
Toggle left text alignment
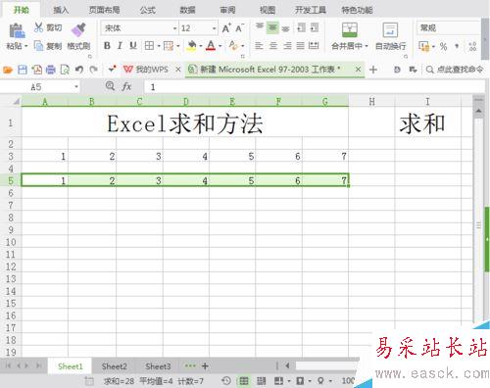click(x=259, y=46)
